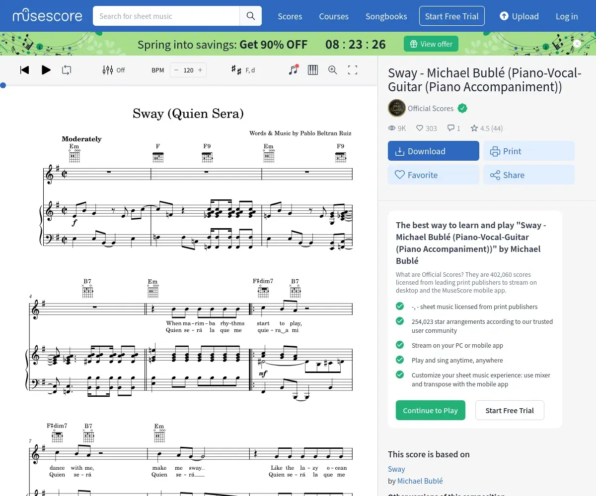This screenshot has width=596, height=496.
Task: Download the score
Action: pyautogui.click(x=434, y=151)
